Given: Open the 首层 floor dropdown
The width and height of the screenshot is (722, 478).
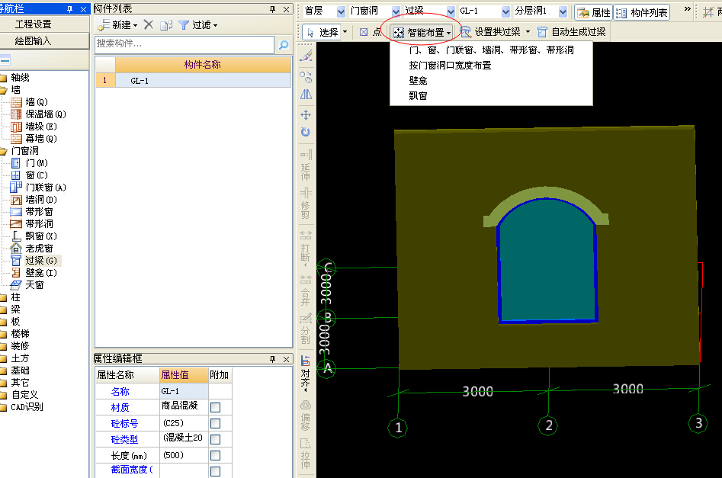Looking at the screenshot, I should (x=341, y=11).
